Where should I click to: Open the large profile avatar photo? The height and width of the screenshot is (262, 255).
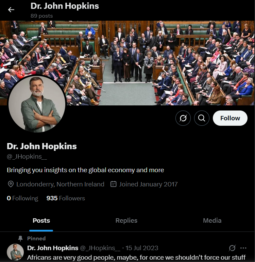pyautogui.click(x=37, y=104)
